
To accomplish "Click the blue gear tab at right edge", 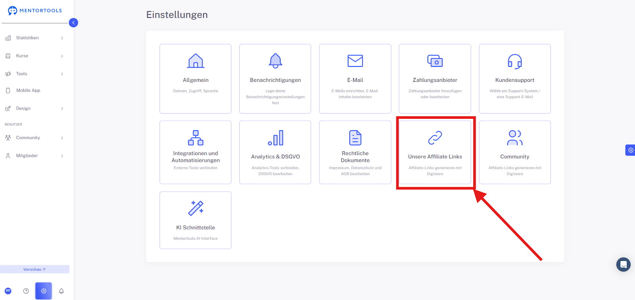I will point(630,150).
